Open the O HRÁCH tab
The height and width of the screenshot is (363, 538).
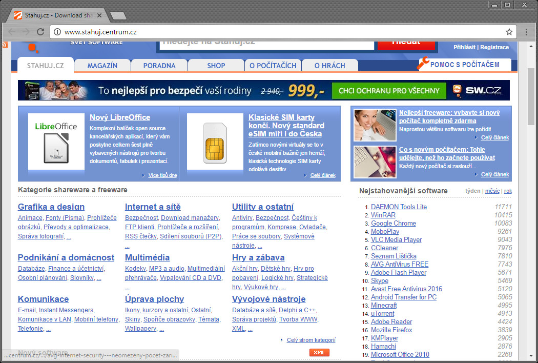(330, 66)
